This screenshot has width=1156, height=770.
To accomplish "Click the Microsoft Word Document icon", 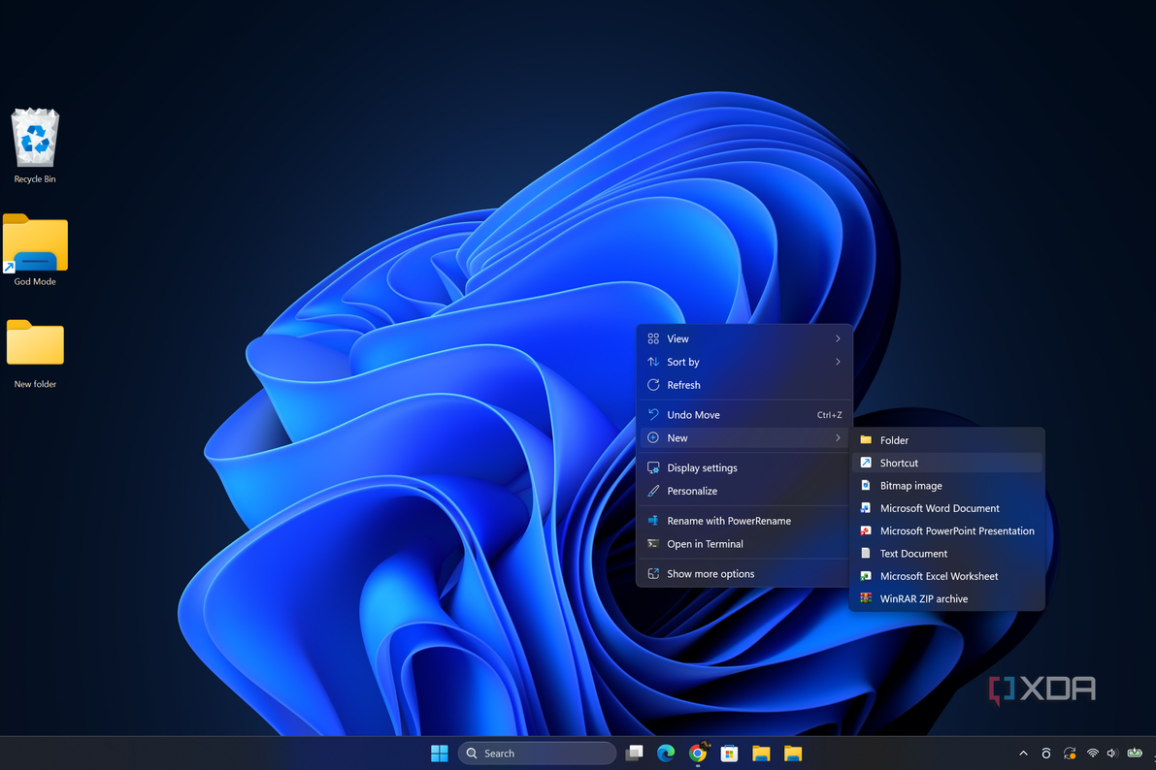I will pos(866,508).
